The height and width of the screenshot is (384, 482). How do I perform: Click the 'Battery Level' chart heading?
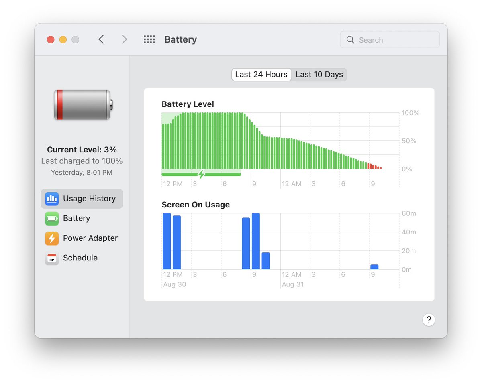click(x=188, y=104)
